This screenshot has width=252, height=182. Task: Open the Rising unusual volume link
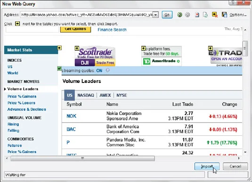(13, 124)
